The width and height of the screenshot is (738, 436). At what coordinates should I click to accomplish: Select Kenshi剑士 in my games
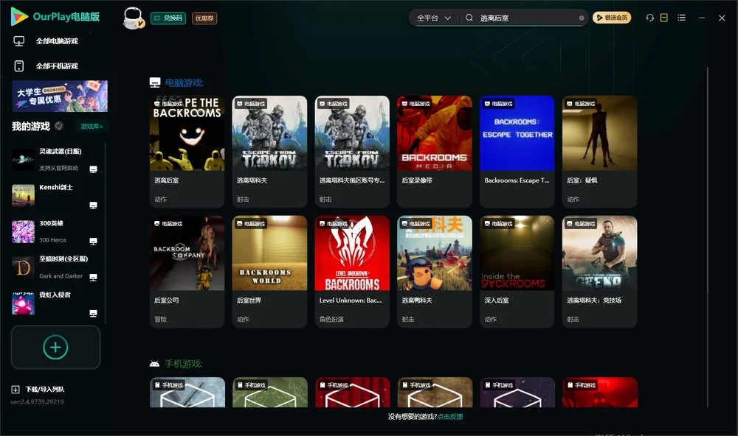[55, 196]
